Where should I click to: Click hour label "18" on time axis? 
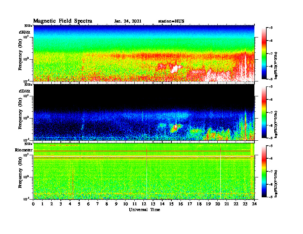click(199, 204)
